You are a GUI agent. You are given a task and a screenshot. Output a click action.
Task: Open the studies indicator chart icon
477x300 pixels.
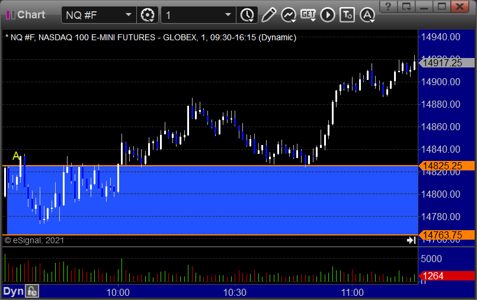(x=289, y=15)
